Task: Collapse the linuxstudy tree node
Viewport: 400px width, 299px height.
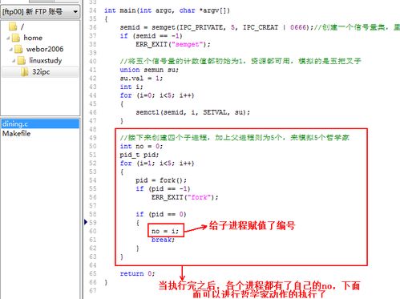Action: pyautogui.click(x=14, y=61)
